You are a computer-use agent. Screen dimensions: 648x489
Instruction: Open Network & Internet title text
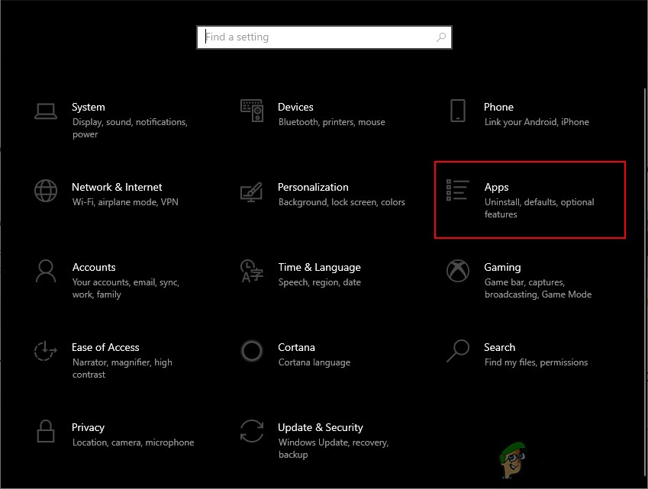point(117,187)
